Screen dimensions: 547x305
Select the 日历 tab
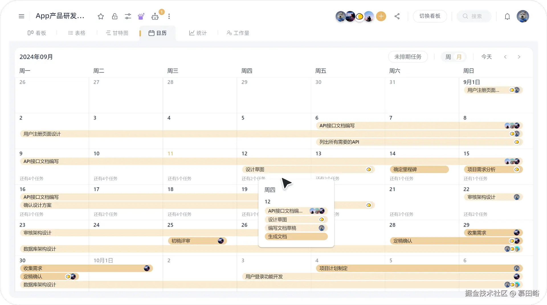(x=158, y=33)
